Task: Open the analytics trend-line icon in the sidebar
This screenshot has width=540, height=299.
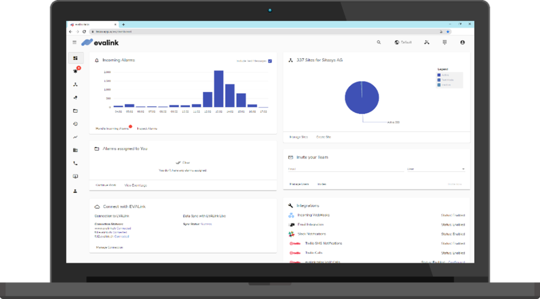Action: 75,137
